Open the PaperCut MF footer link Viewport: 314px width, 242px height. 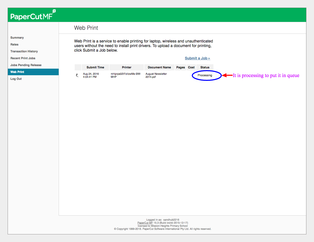pyautogui.click(x=145, y=223)
